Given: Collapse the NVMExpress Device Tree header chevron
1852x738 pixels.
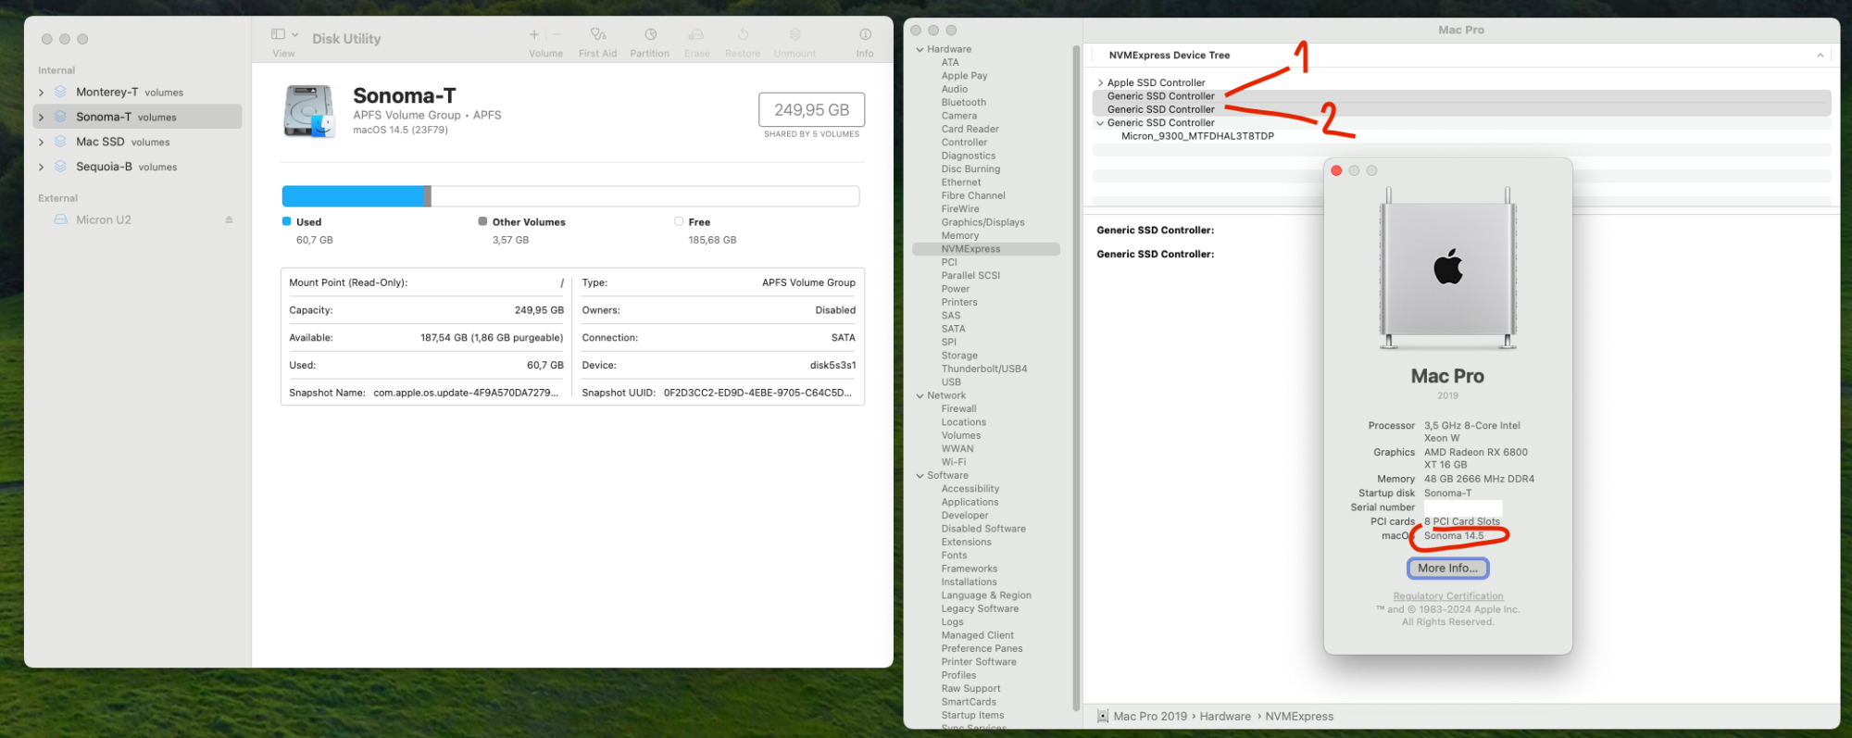Looking at the screenshot, I should (1820, 56).
